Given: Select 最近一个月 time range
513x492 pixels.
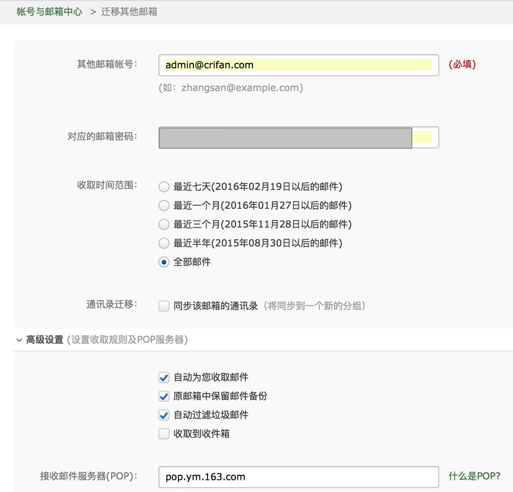Looking at the screenshot, I should pyautogui.click(x=164, y=205).
